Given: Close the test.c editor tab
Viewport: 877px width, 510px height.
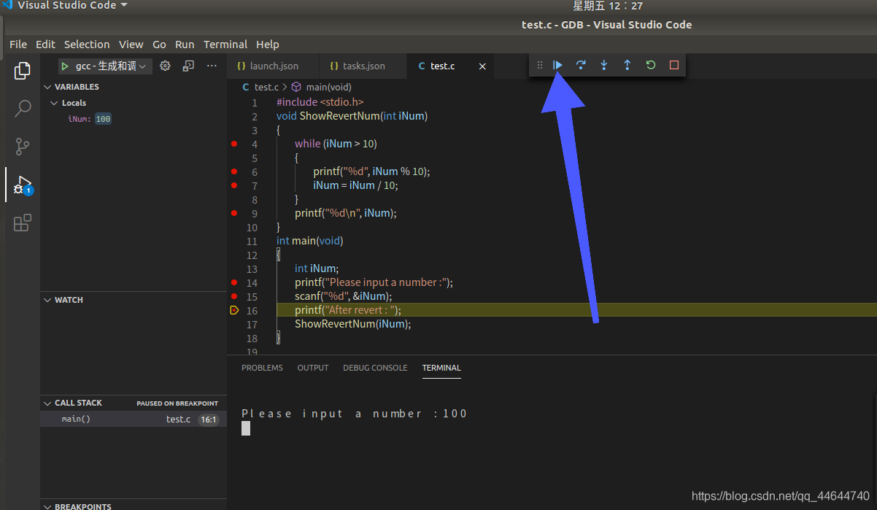Looking at the screenshot, I should [482, 66].
